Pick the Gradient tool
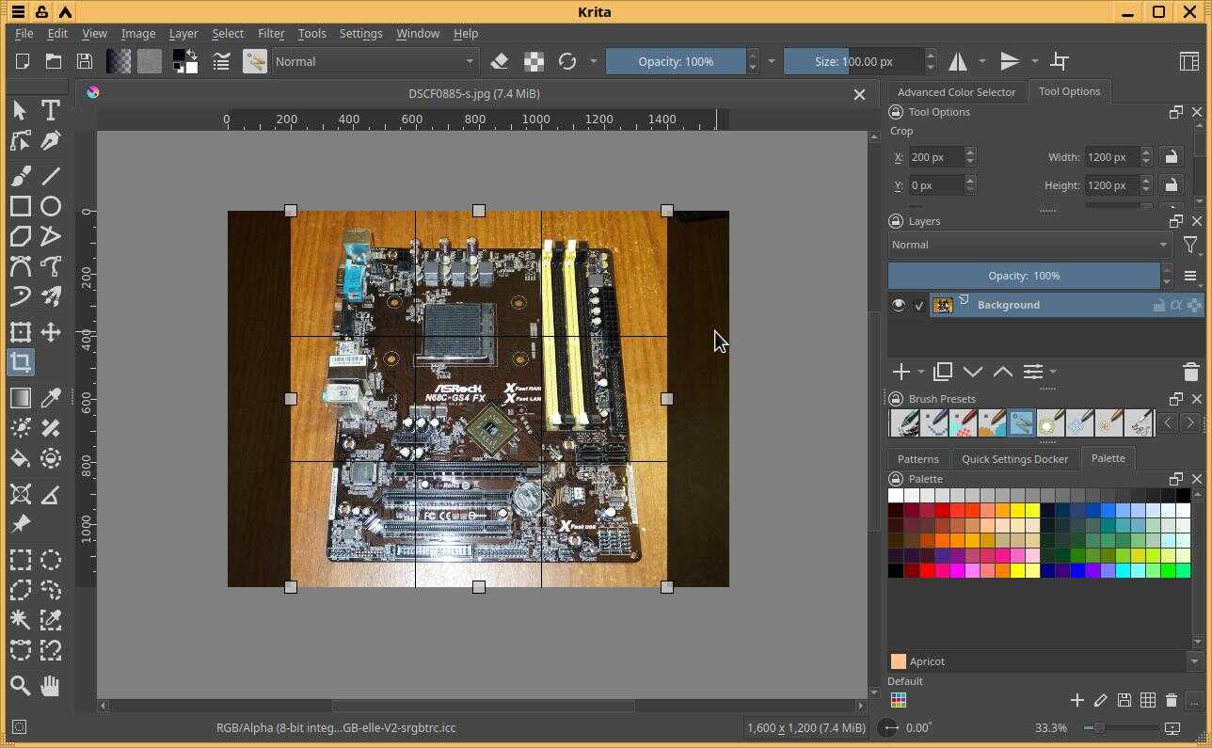The width and height of the screenshot is (1212, 748). pos(20,397)
